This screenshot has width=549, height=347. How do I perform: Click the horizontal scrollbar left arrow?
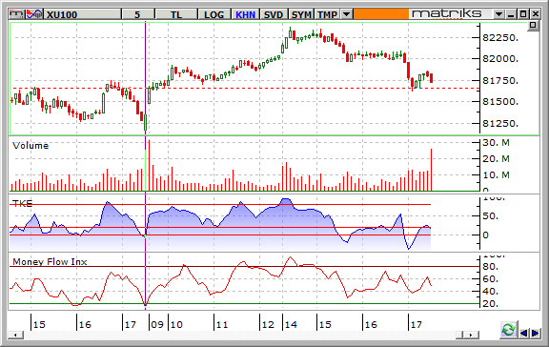(x=15, y=336)
